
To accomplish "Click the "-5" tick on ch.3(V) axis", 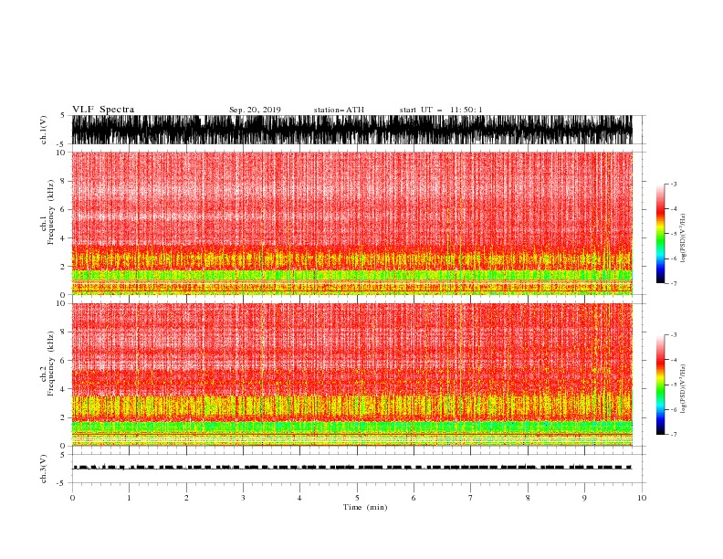I will coord(62,483).
